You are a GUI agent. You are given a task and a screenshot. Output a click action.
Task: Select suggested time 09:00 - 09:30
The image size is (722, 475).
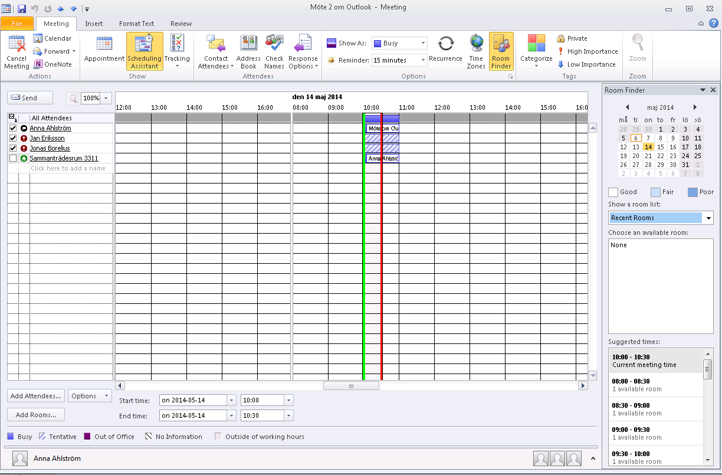(656, 433)
